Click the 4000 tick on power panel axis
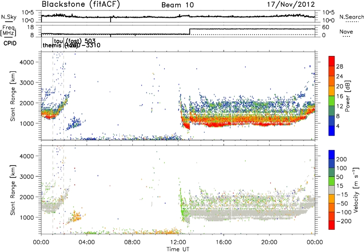Image resolution: width=364 pixels, height=252 pixels. [26, 62]
